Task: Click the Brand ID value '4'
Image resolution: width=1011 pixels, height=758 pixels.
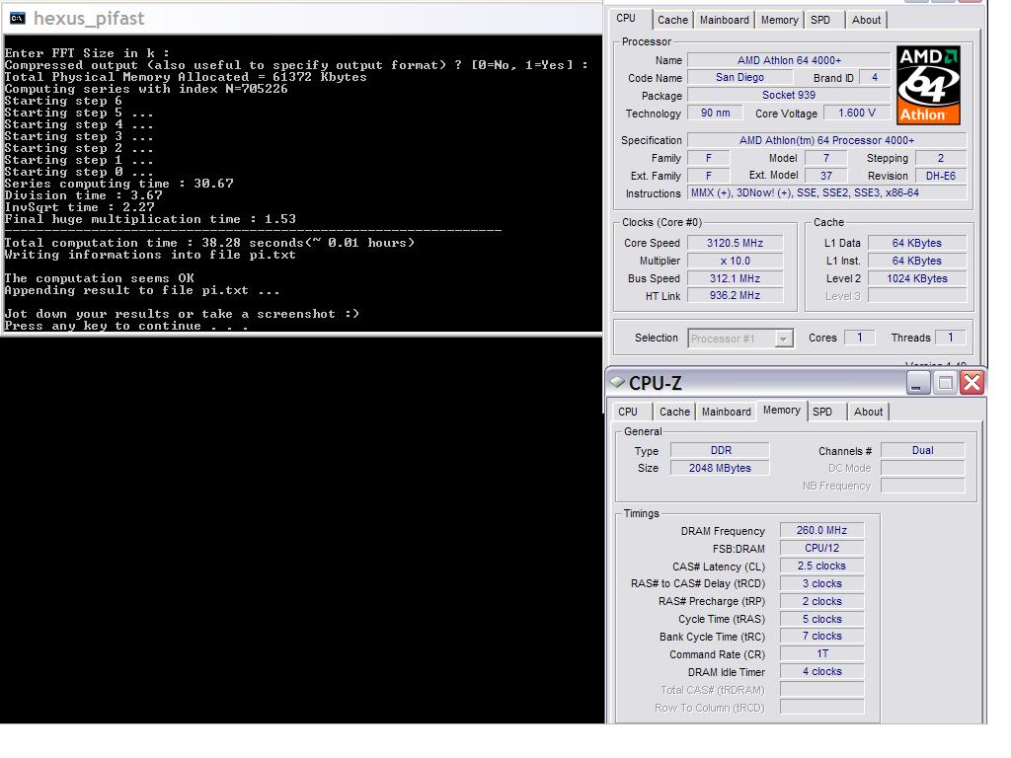Action: [x=875, y=77]
